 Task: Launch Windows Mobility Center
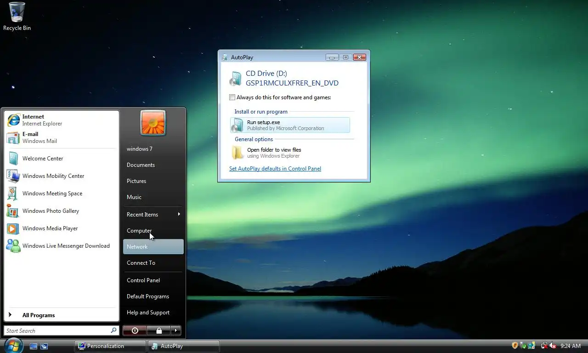(x=62, y=176)
